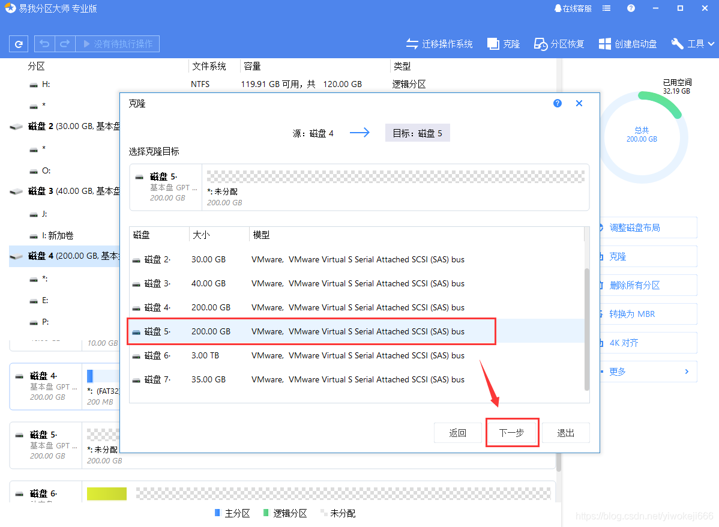Click Disk 5 card in bottom disk map

[x=46, y=445]
